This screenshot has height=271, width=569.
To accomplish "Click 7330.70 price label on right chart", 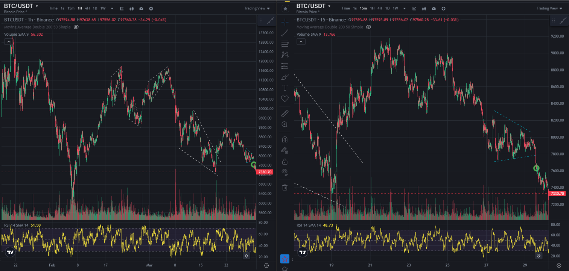I will (557, 194).
